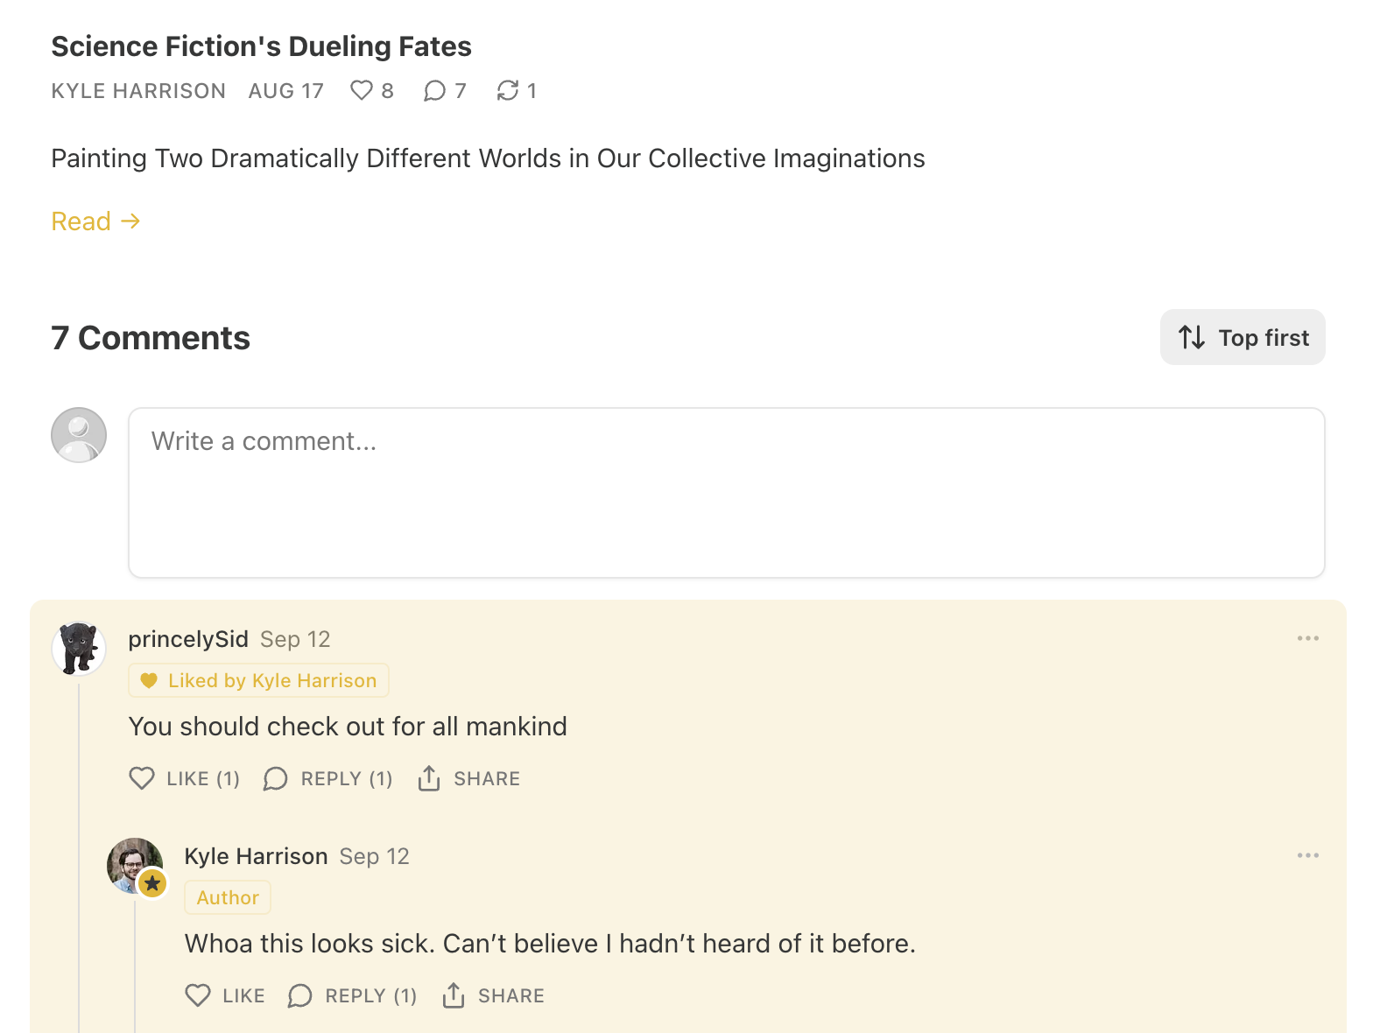Screen dimensions: 1373x1033
Task: Reply to princelySid's comment
Action: coord(328,778)
